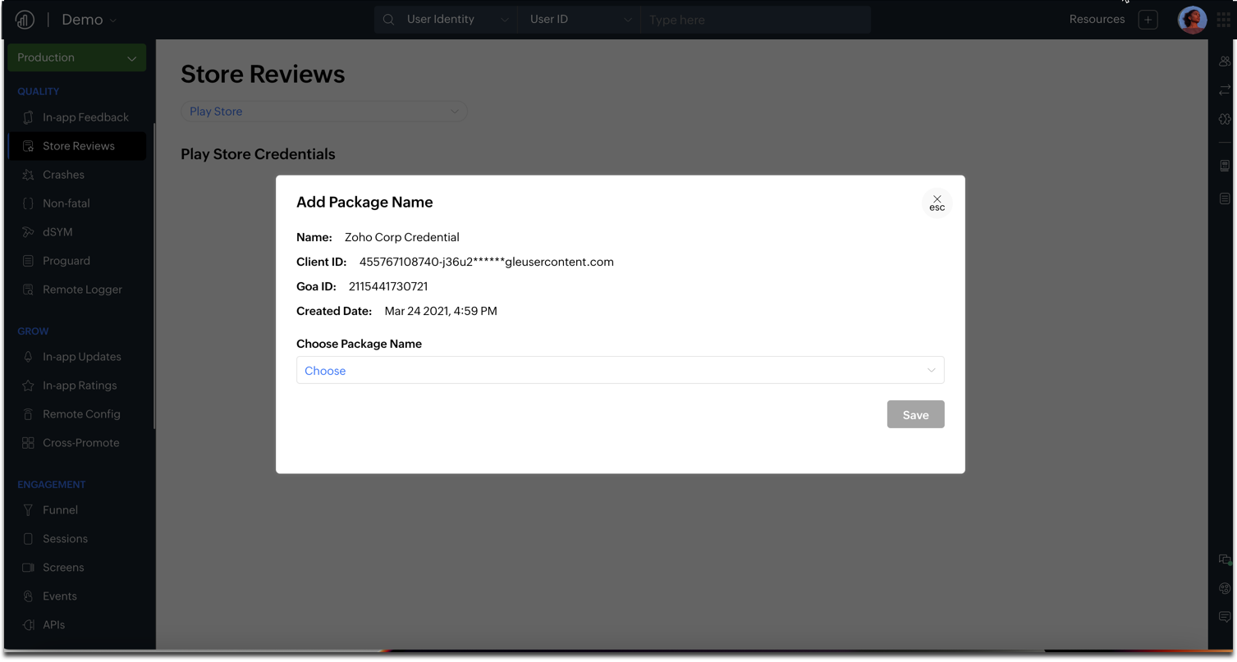The image size is (1237, 662).
Task: Click the Non-fatal brackets icon
Action: click(x=28, y=203)
